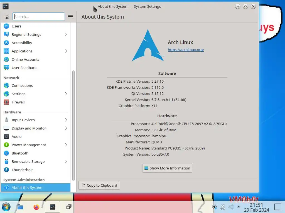Expand Removable Storage chevron
The height and width of the screenshot is (213, 285).
click(x=66, y=162)
